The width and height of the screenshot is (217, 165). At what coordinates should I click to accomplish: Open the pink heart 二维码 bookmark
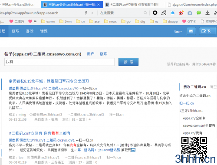[16, 21]
